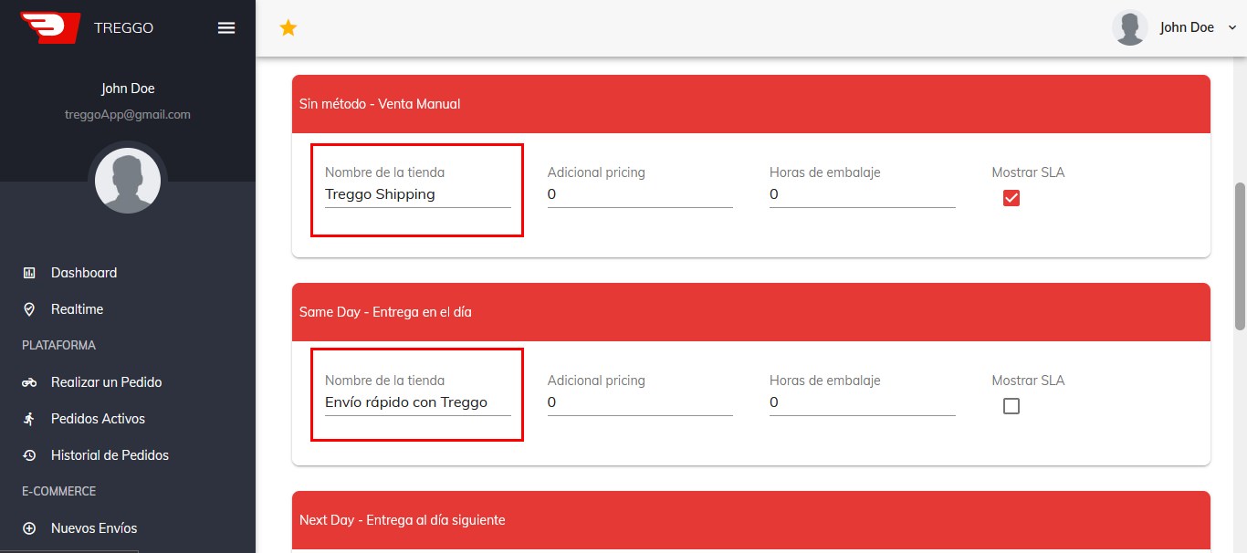Click the sidebar profile picture
The height and width of the screenshot is (553, 1247).
tap(128, 181)
